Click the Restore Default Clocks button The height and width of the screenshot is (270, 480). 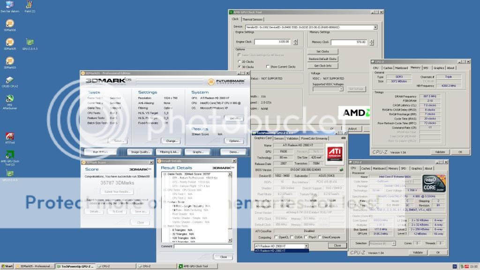tap(322, 59)
